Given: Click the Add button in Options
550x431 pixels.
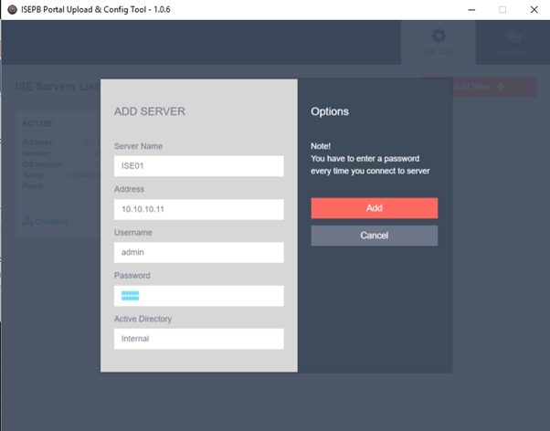Looking at the screenshot, I should pyautogui.click(x=375, y=208).
